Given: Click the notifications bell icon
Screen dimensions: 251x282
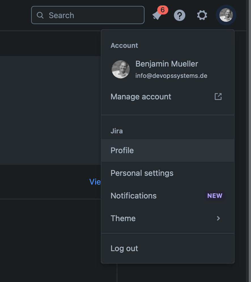Looking at the screenshot, I should tap(156, 16).
